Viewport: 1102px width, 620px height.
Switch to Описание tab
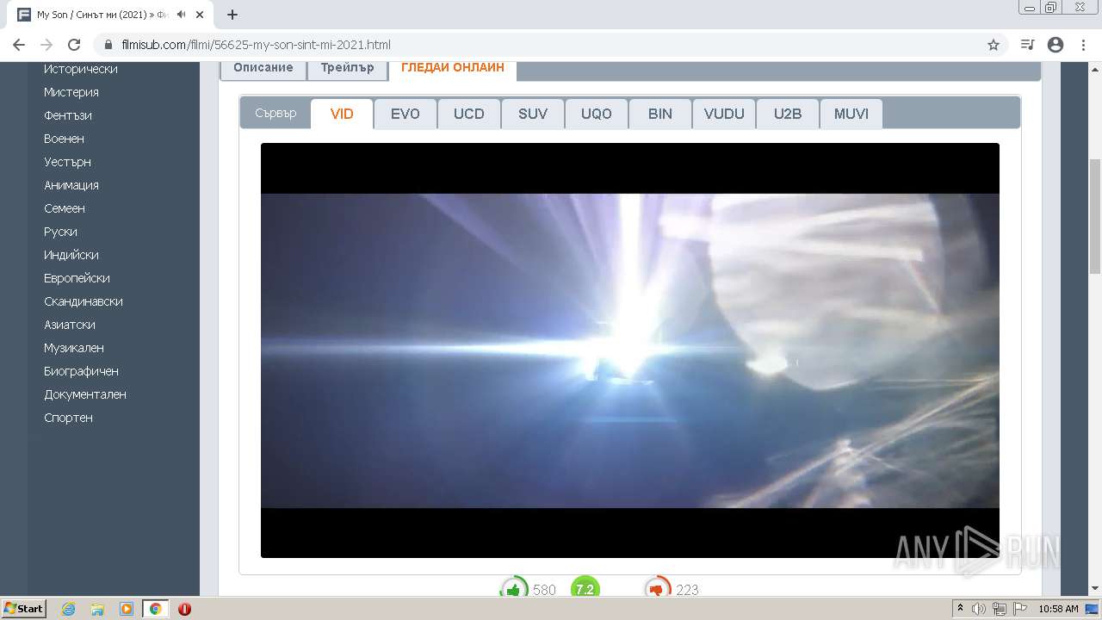(x=263, y=68)
